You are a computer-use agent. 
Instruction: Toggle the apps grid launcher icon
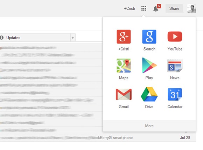(144, 8)
